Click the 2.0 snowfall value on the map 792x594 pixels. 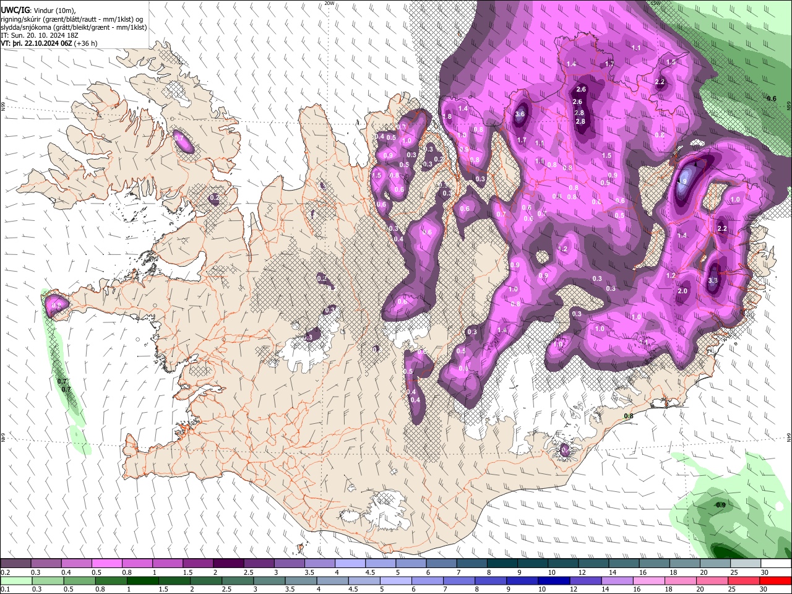[682, 291]
